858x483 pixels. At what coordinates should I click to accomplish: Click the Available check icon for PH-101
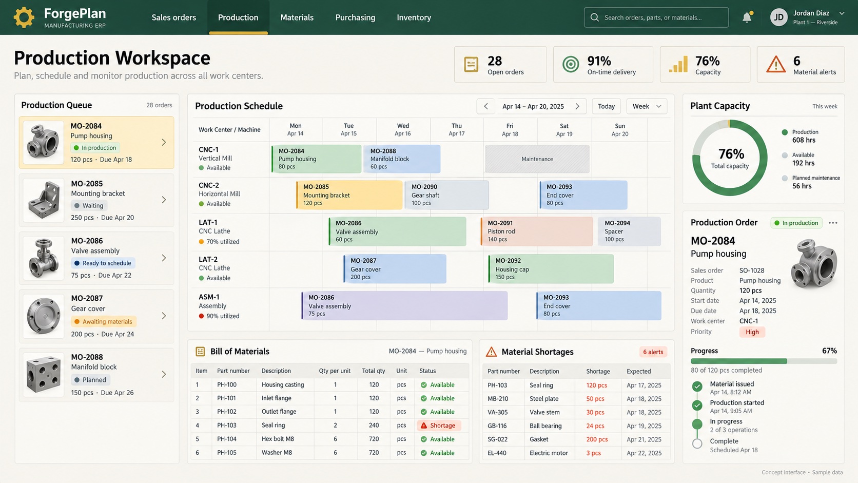[x=424, y=398]
